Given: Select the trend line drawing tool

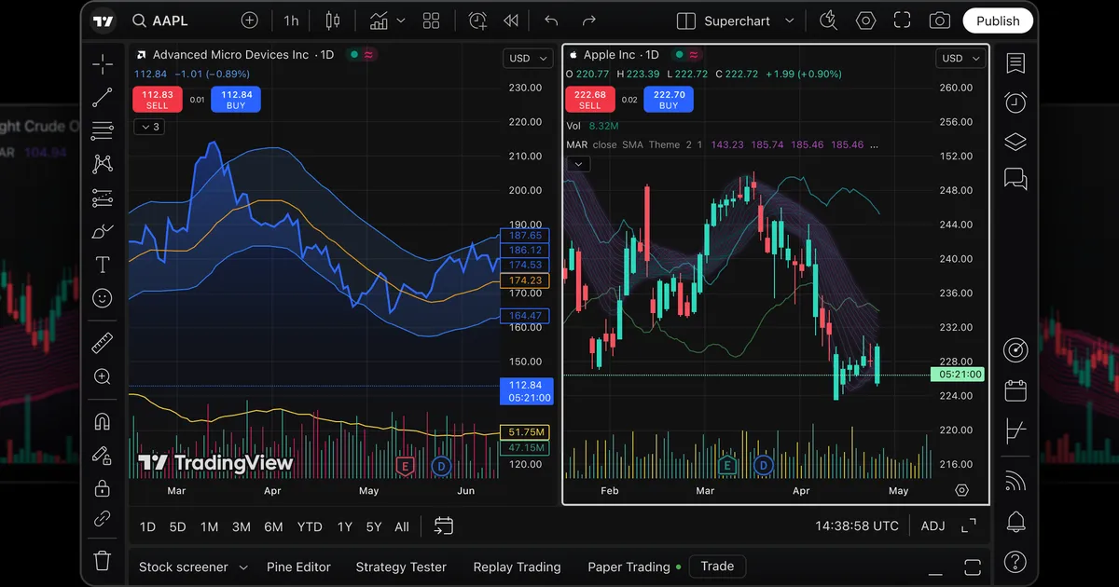Looking at the screenshot, I should click(x=103, y=97).
